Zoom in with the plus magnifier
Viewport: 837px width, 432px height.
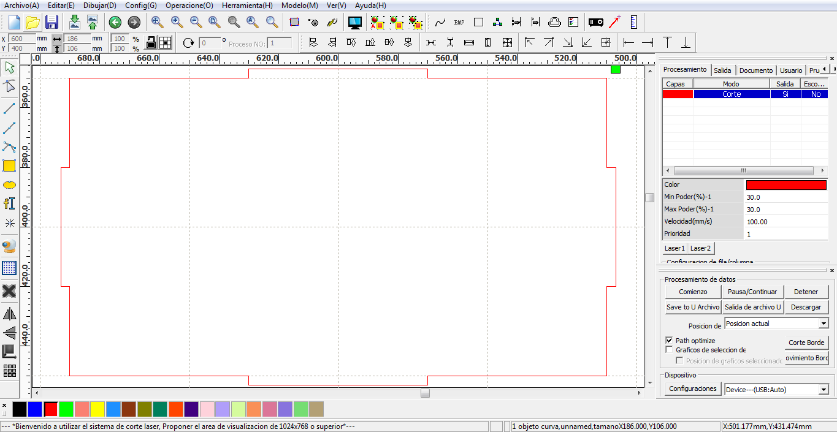tap(177, 23)
